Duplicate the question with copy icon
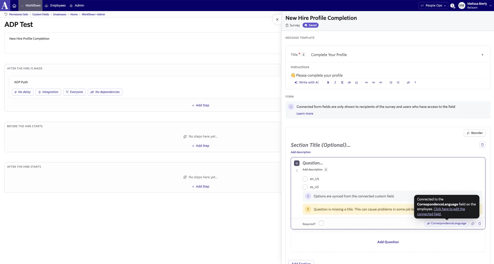This screenshot has height=264, width=494. pyautogui.click(x=472, y=224)
